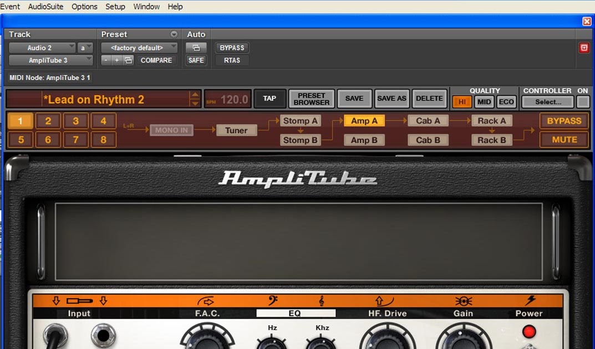595x349 pixels.
Task: Toggle the plug-in BYPASS button in header
Action: (x=232, y=48)
